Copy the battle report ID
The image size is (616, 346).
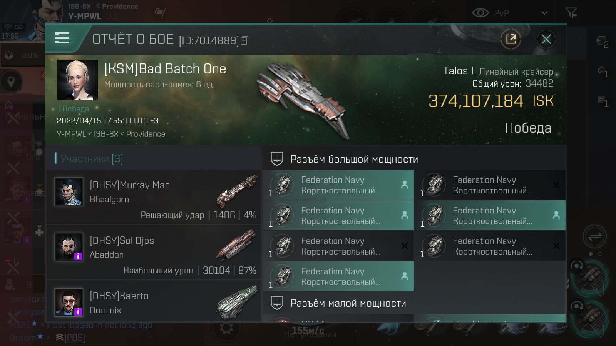coord(245,40)
